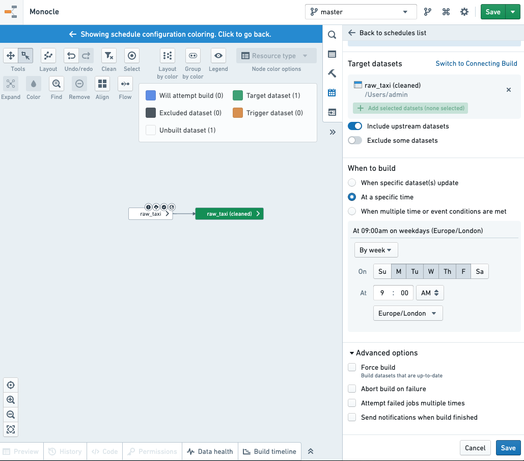Open the Find nodes tool
524x461 pixels.
point(56,84)
